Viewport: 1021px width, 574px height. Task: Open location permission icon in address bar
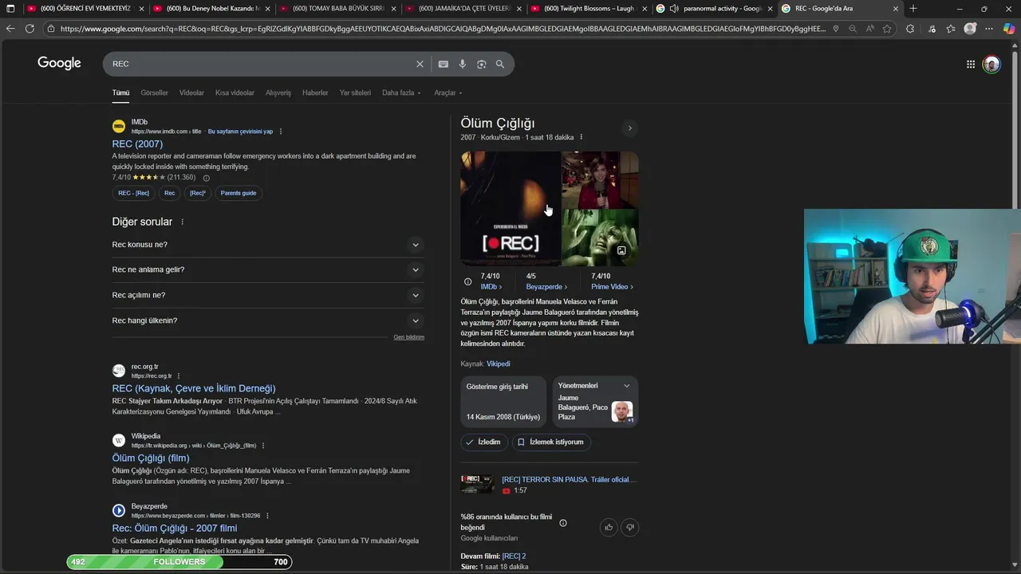(x=835, y=29)
